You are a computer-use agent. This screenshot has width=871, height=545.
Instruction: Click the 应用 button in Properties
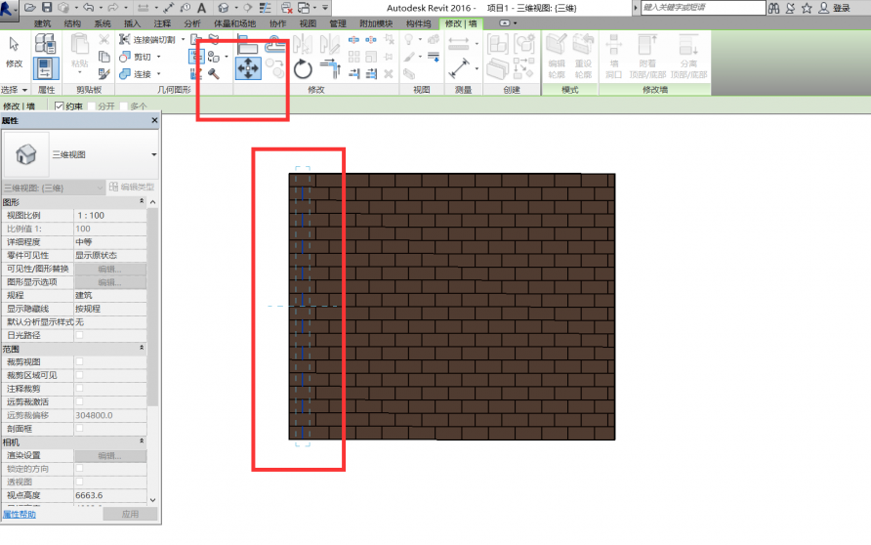(130, 514)
